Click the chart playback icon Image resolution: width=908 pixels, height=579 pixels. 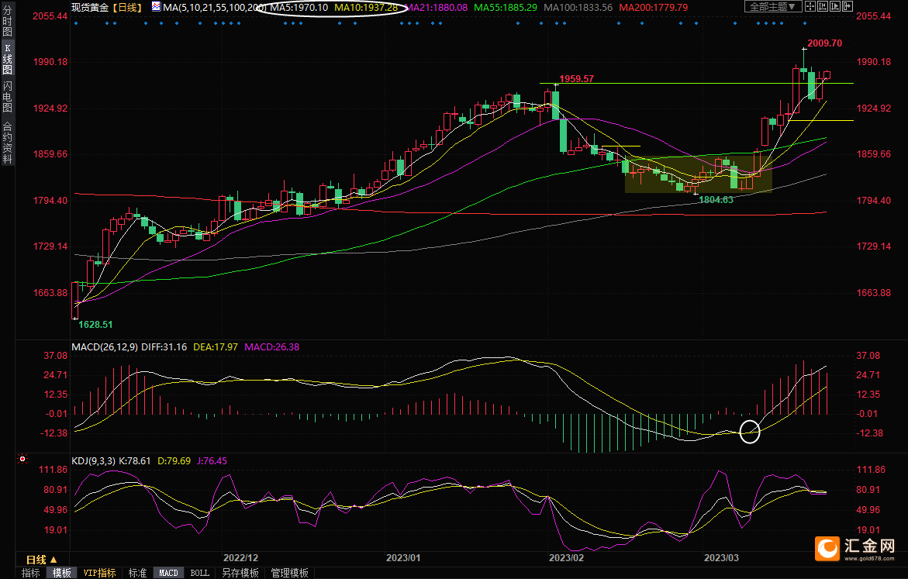(834, 6)
